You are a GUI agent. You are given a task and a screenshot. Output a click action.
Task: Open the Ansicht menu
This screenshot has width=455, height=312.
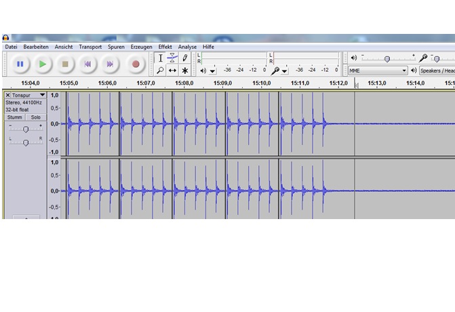click(64, 47)
